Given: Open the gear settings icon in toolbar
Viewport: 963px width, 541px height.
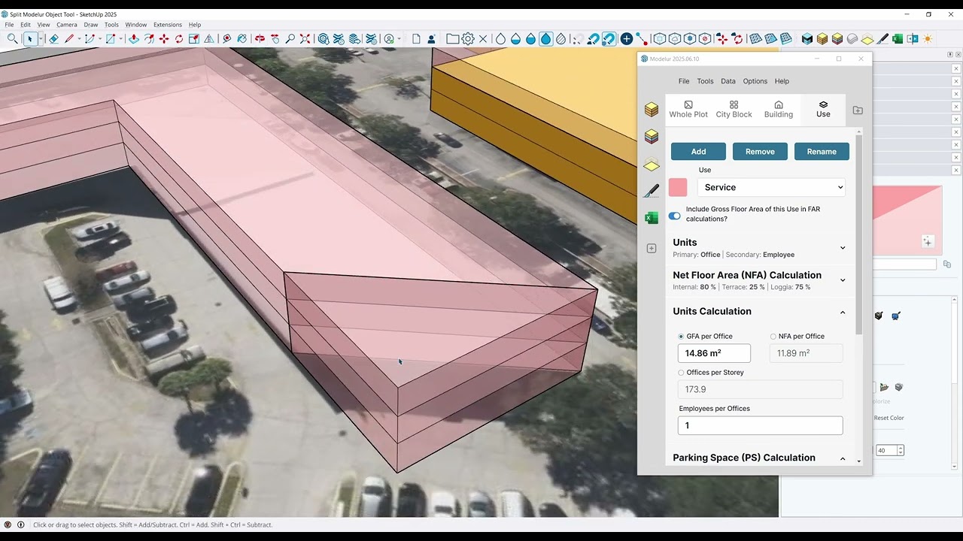Looking at the screenshot, I should (468, 39).
